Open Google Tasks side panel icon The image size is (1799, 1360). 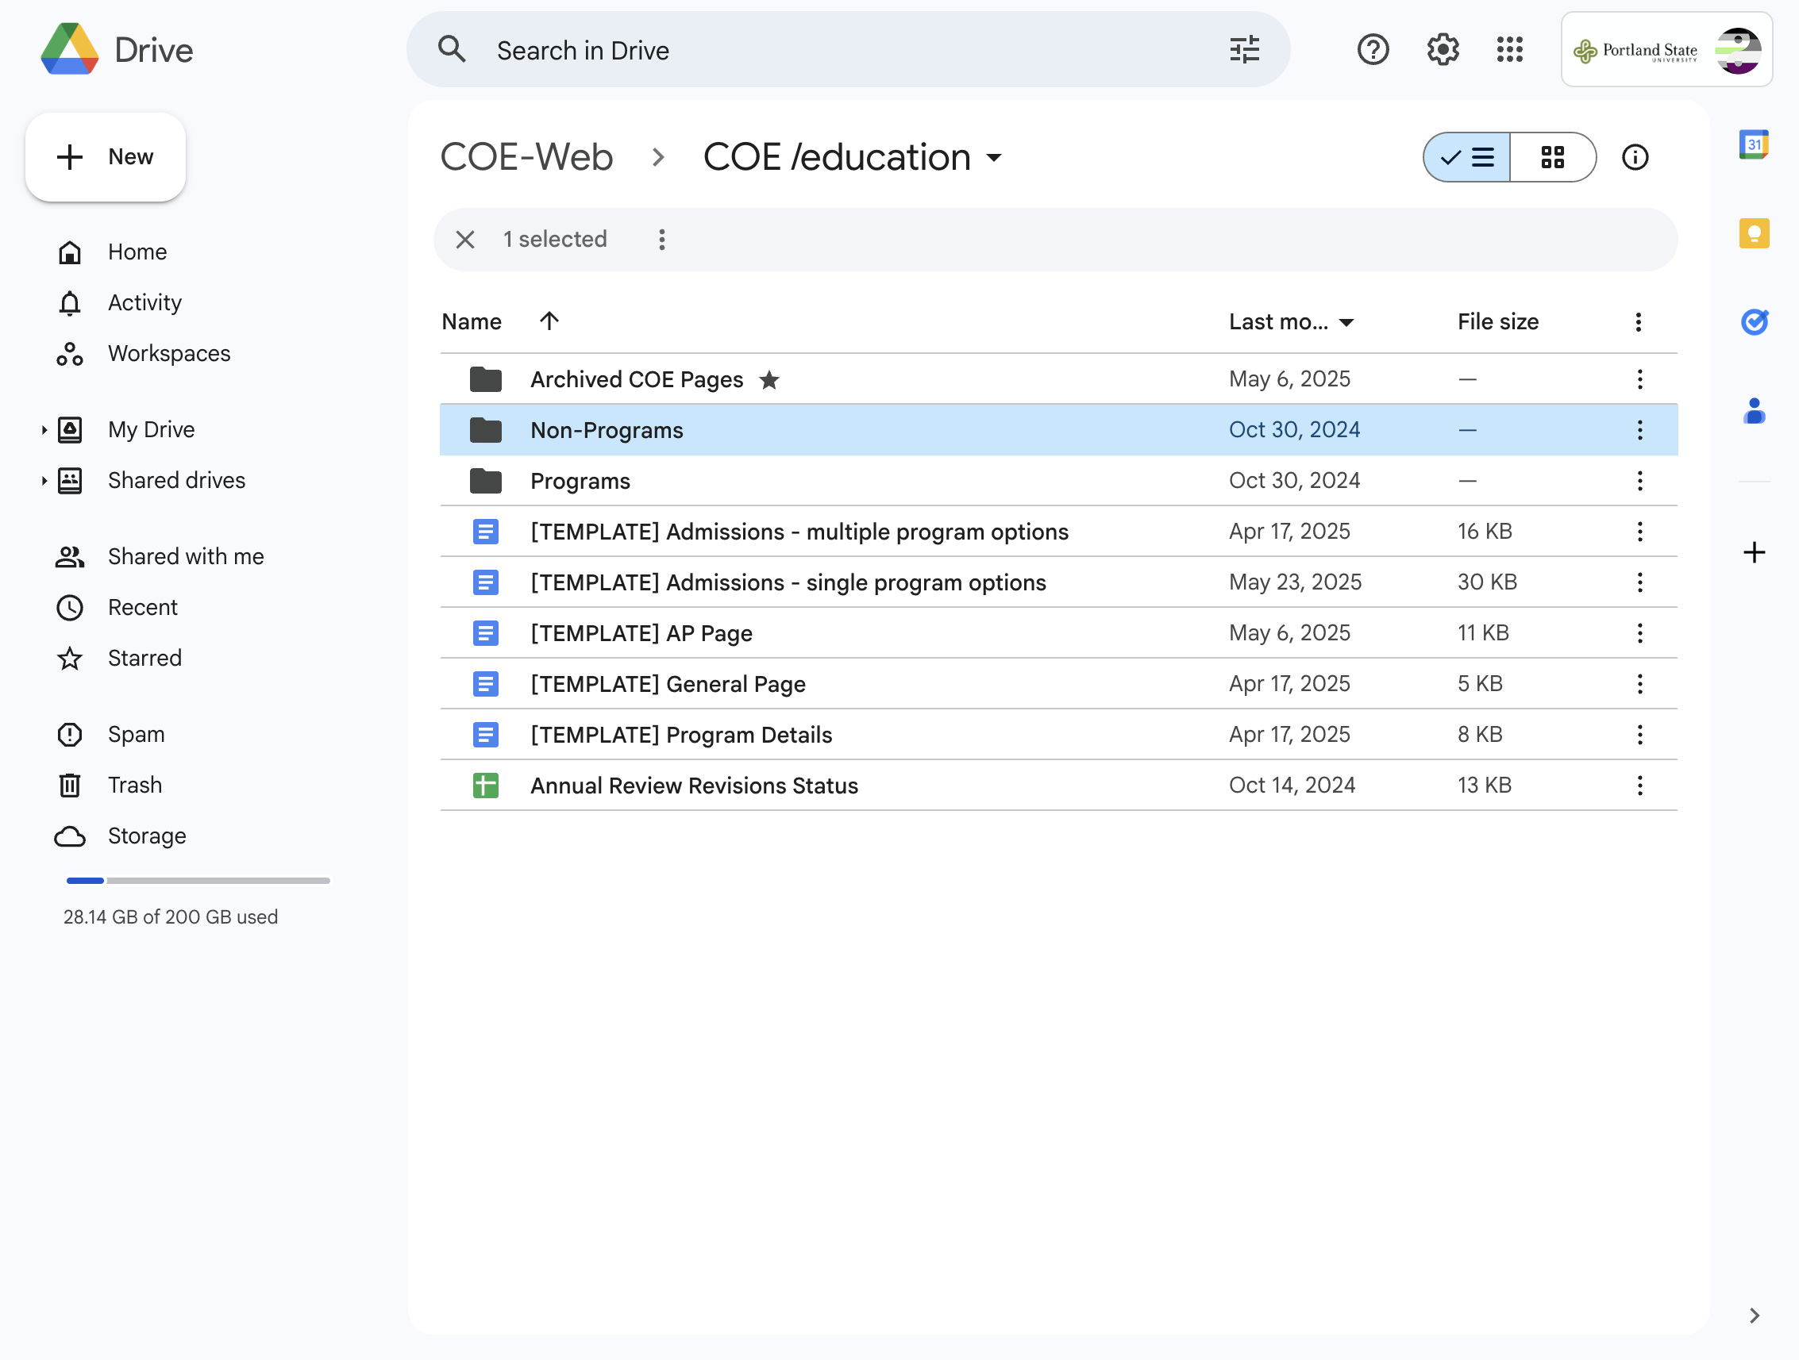[1755, 322]
